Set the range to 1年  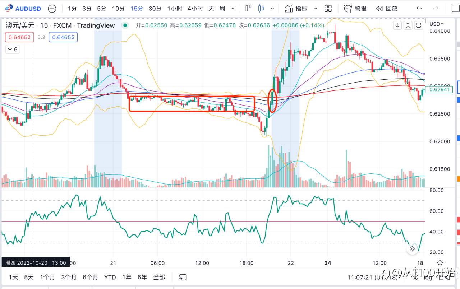click(x=126, y=277)
